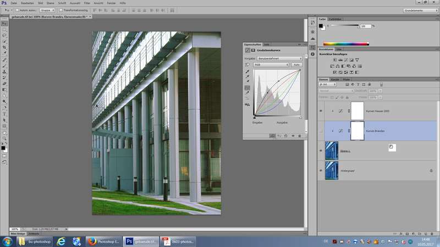Open the Mini Bridge panel tab
Viewport: 440px width, 247px height.
18,234
